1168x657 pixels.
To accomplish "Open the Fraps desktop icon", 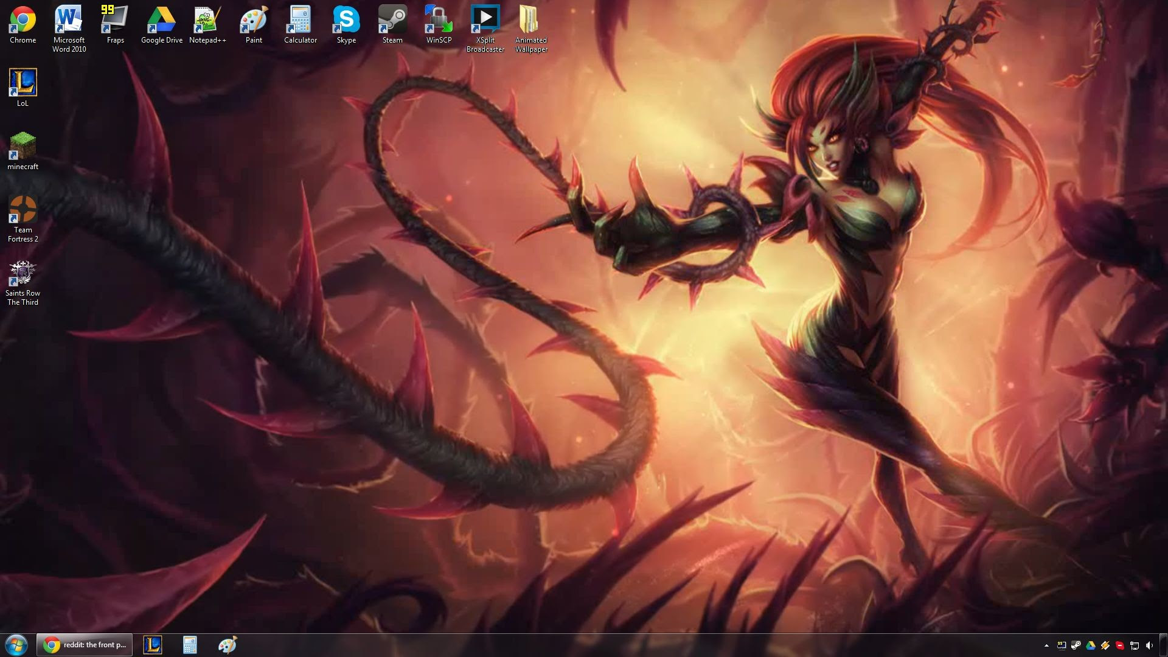I will pyautogui.click(x=115, y=21).
